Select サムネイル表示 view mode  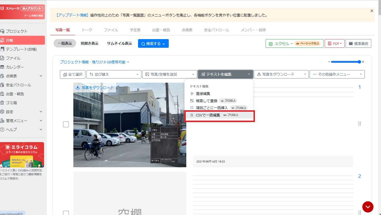point(119,43)
